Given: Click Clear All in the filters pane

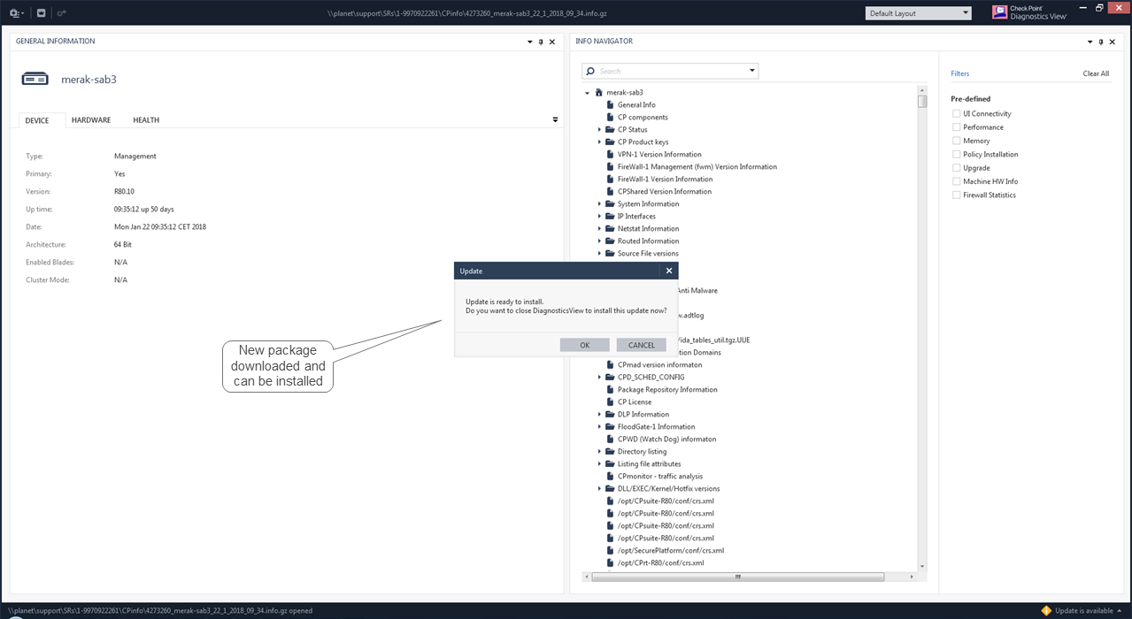Looking at the screenshot, I should click(1096, 73).
